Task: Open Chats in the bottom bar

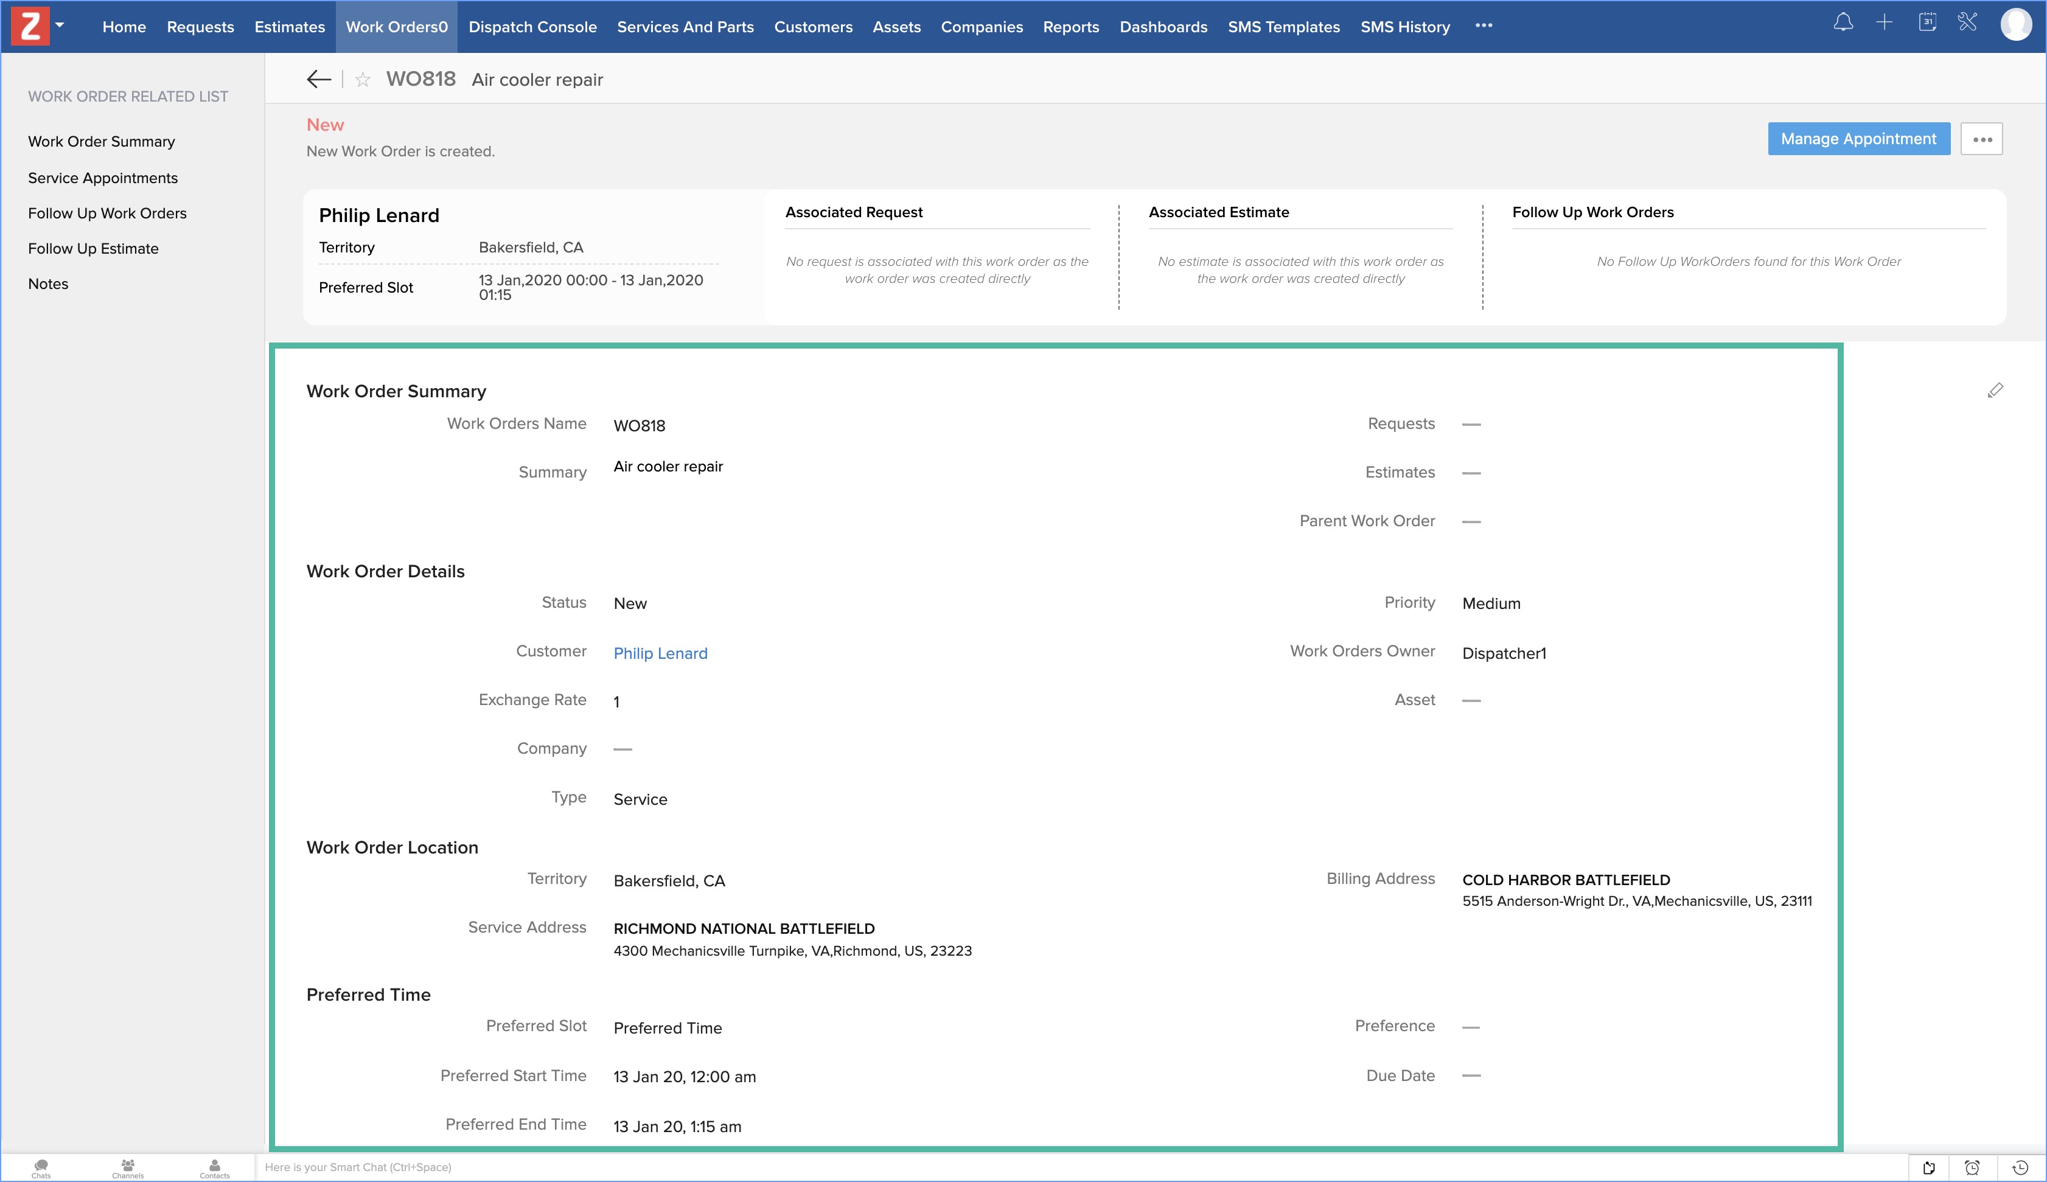Action: click(x=41, y=1167)
